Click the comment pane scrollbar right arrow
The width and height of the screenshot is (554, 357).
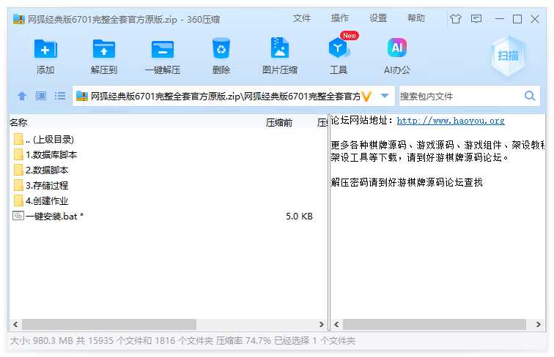point(538,324)
